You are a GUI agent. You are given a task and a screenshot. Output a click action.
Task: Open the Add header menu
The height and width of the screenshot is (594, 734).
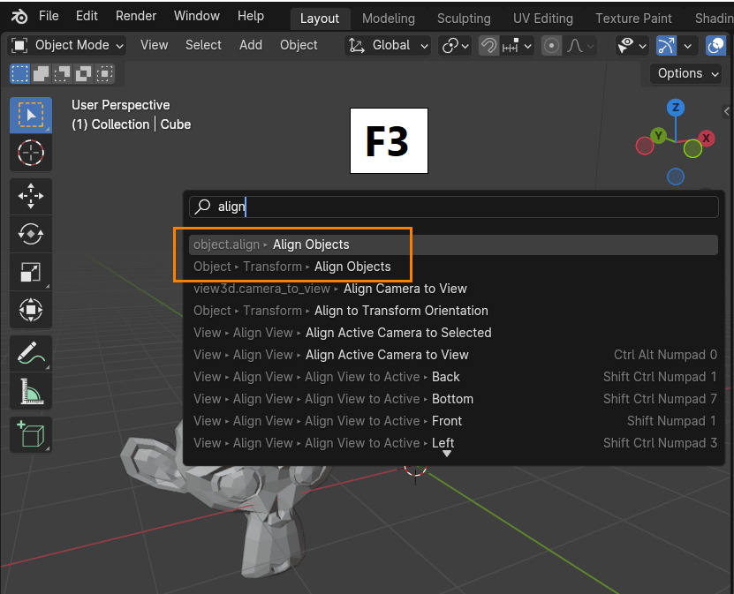click(251, 45)
